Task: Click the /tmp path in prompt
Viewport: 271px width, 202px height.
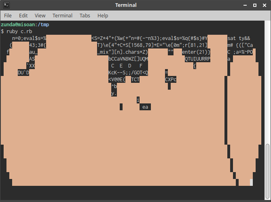Action: click(43, 24)
